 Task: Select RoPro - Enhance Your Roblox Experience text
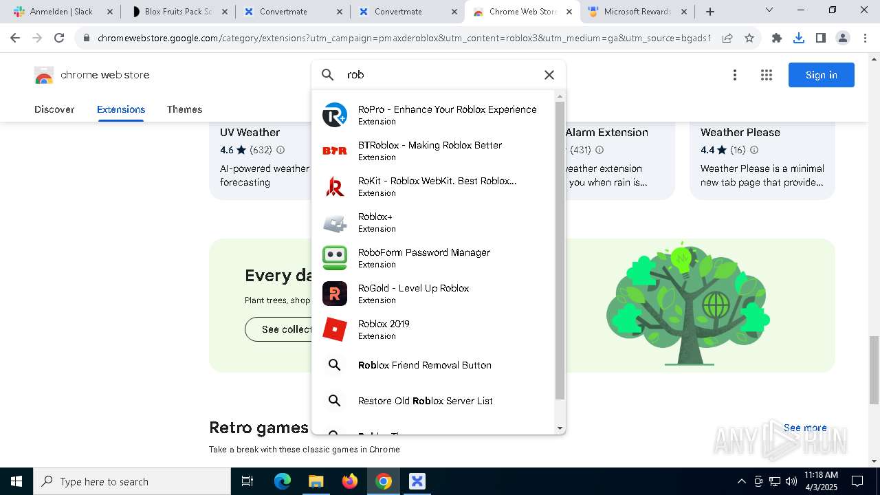[447, 109]
